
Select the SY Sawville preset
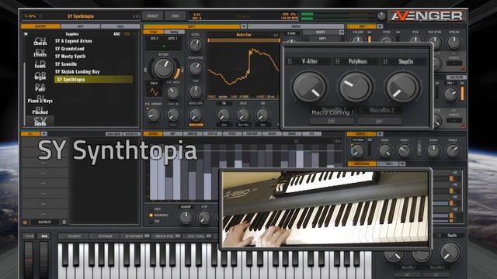[x=66, y=64]
